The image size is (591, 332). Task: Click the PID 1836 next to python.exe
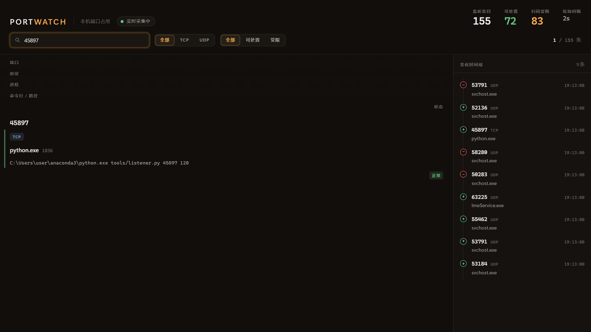point(47,151)
